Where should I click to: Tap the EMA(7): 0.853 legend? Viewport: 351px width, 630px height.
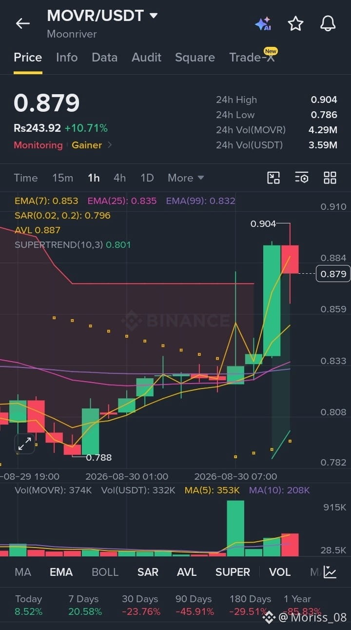click(x=46, y=201)
